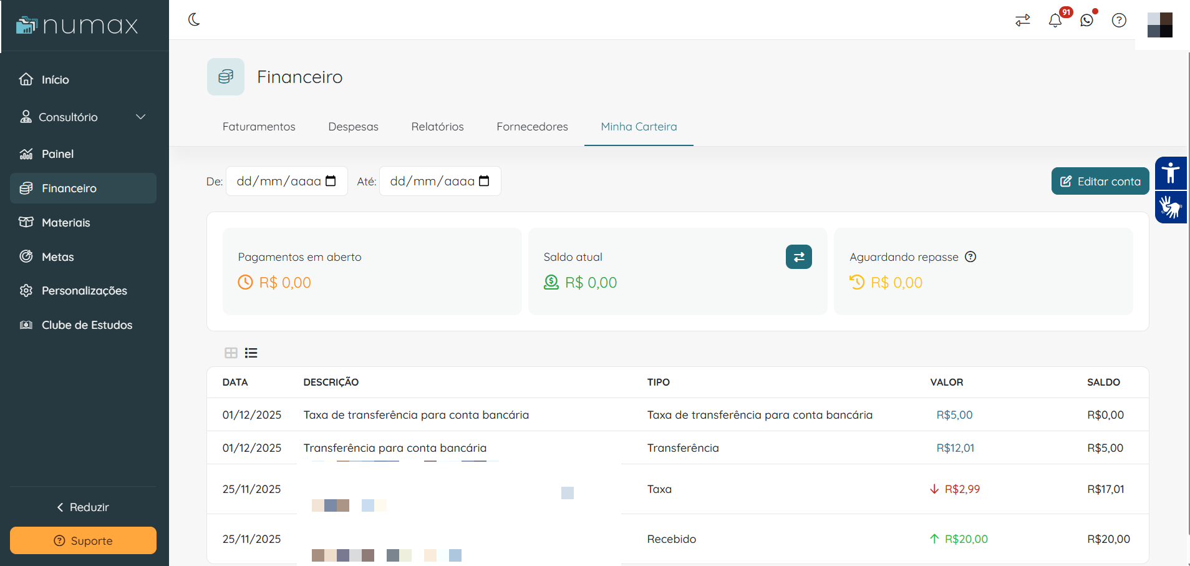Click history icon in Aguardando repasse
Screen dimensions: 1190x566
click(x=857, y=283)
